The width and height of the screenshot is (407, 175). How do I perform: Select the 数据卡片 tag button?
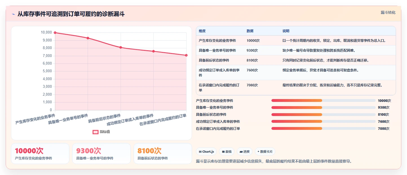click(x=265, y=152)
